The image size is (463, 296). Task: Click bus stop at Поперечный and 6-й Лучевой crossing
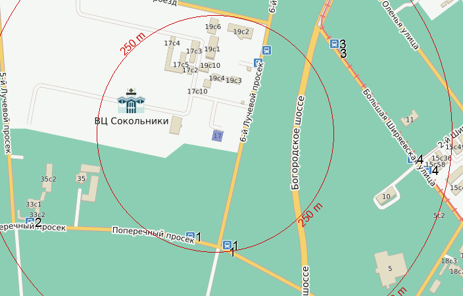(227, 245)
